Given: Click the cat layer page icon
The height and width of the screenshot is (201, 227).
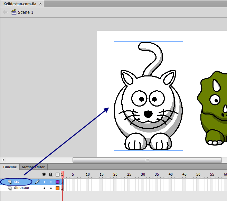Looking at the screenshot, I should coord(10,182).
